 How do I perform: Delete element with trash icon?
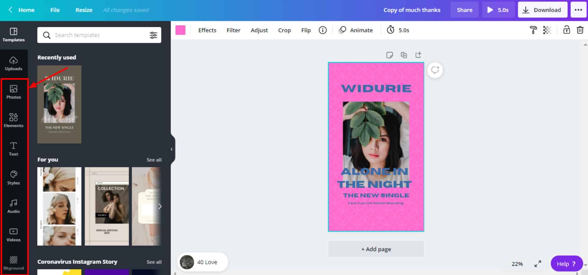pos(580,30)
